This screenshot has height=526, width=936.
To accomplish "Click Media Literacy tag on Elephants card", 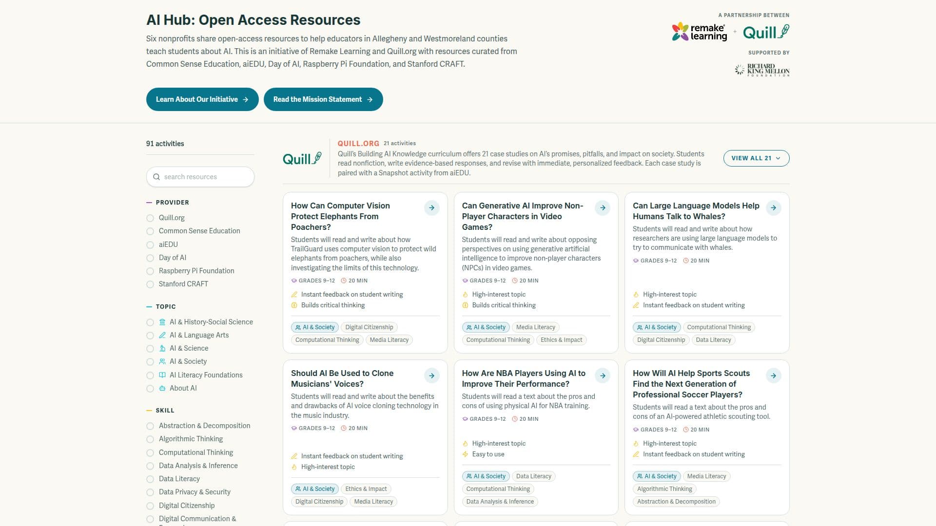I will point(389,340).
